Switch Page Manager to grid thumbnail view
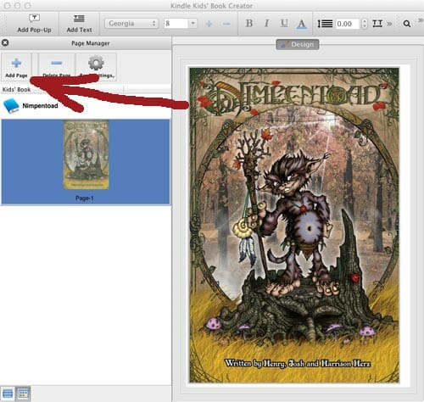This screenshot has height=402, width=424. point(23,394)
